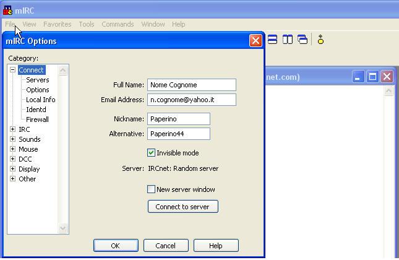Select Servers under Connect
Viewport: 399px width, 260px height.
(37, 80)
